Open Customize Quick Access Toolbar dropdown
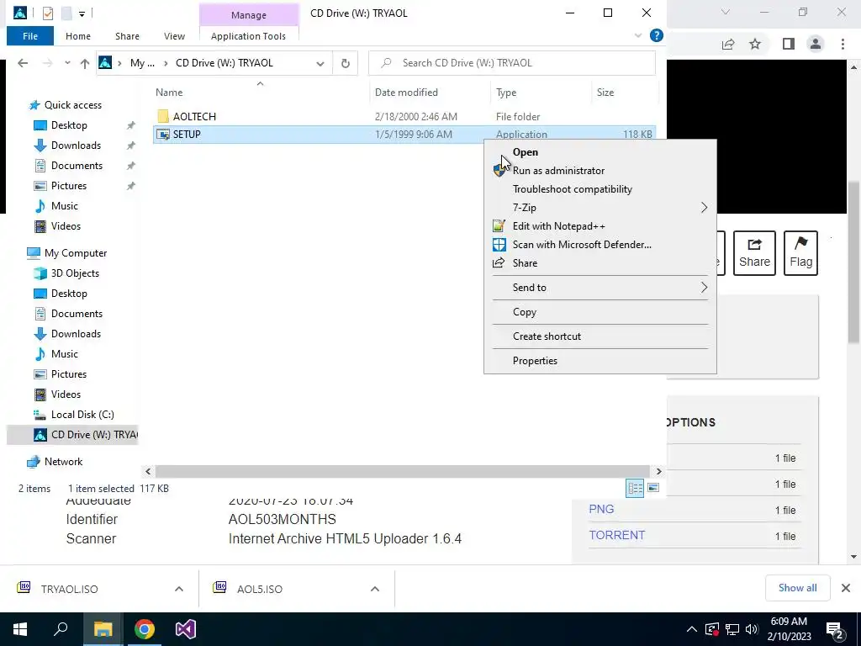This screenshot has width=861, height=646. pyautogui.click(x=82, y=13)
